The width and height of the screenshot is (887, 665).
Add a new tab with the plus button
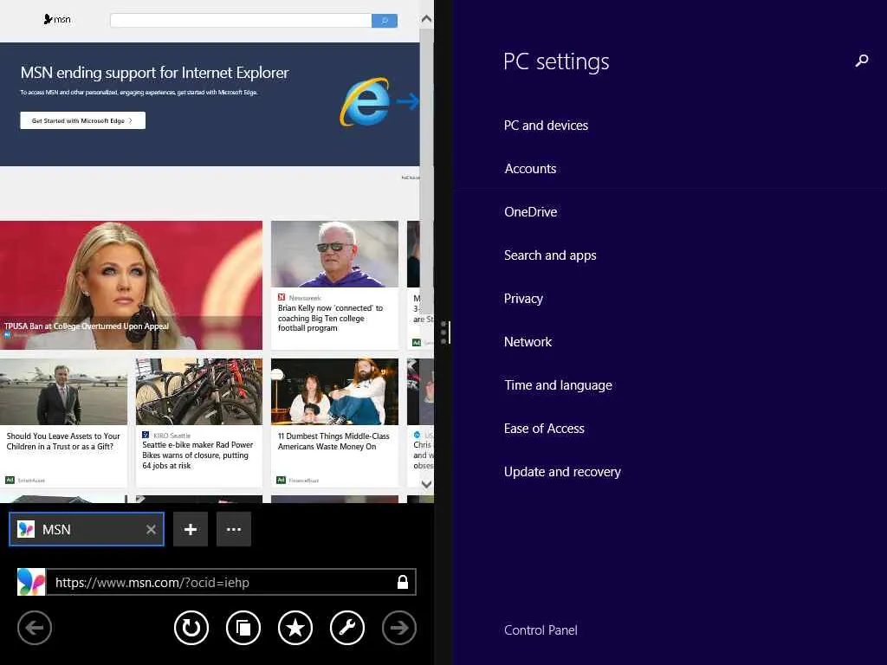[191, 529]
